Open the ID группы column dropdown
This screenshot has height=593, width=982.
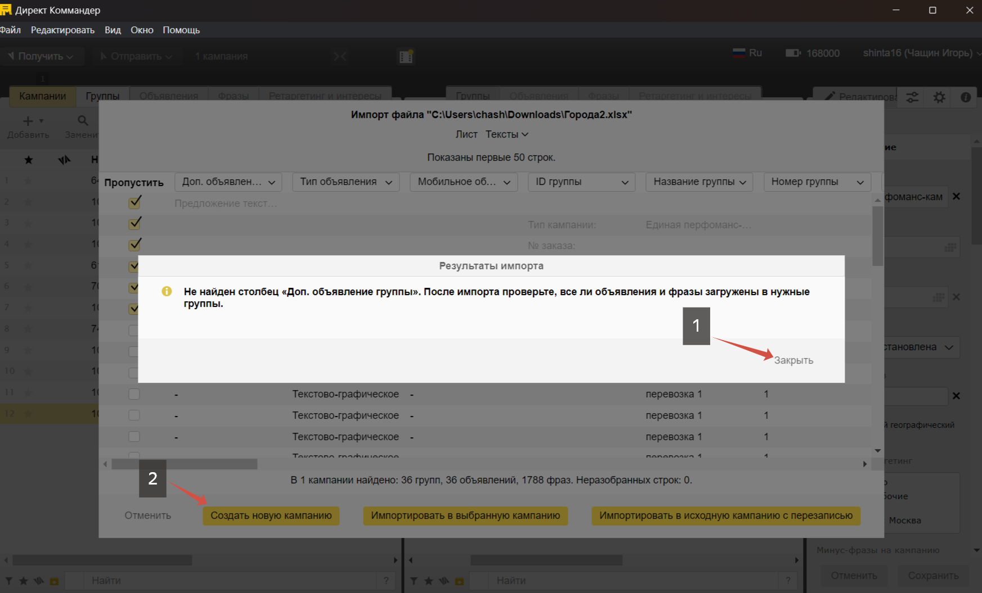coord(582,182)
